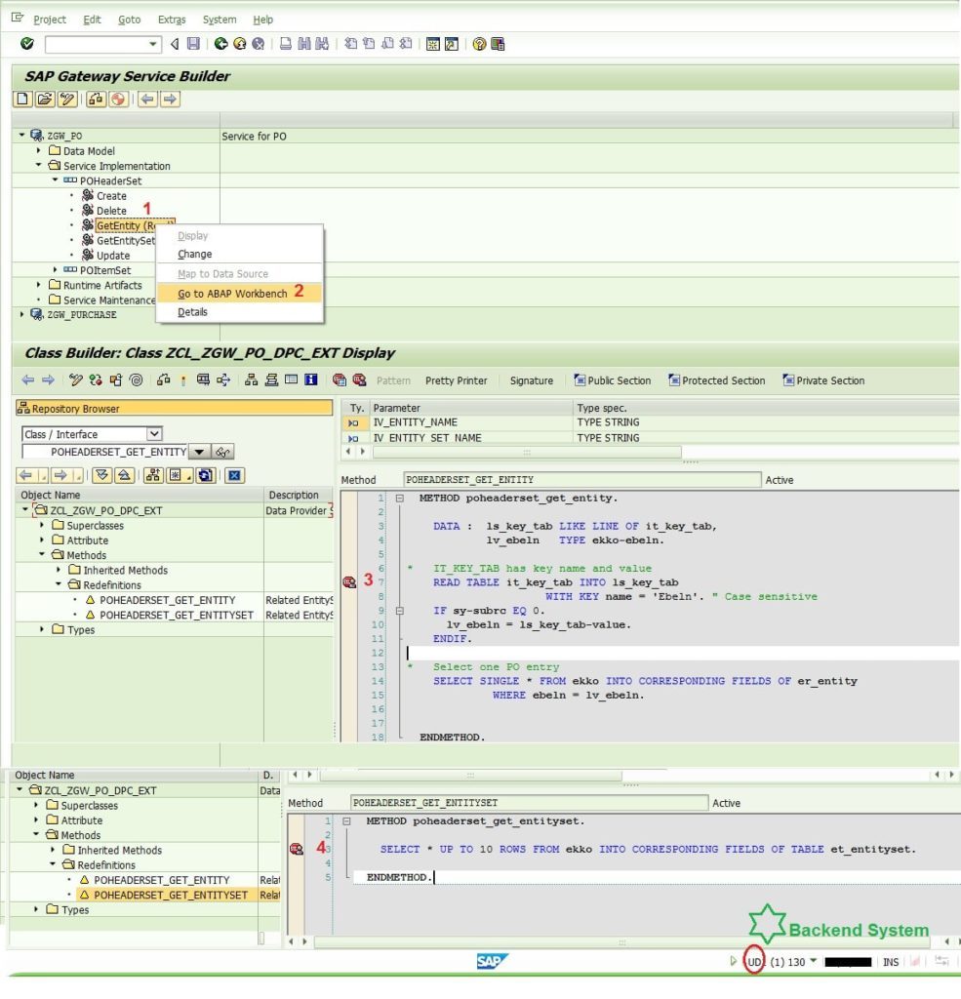Click the Signature button

click(532, 380)
